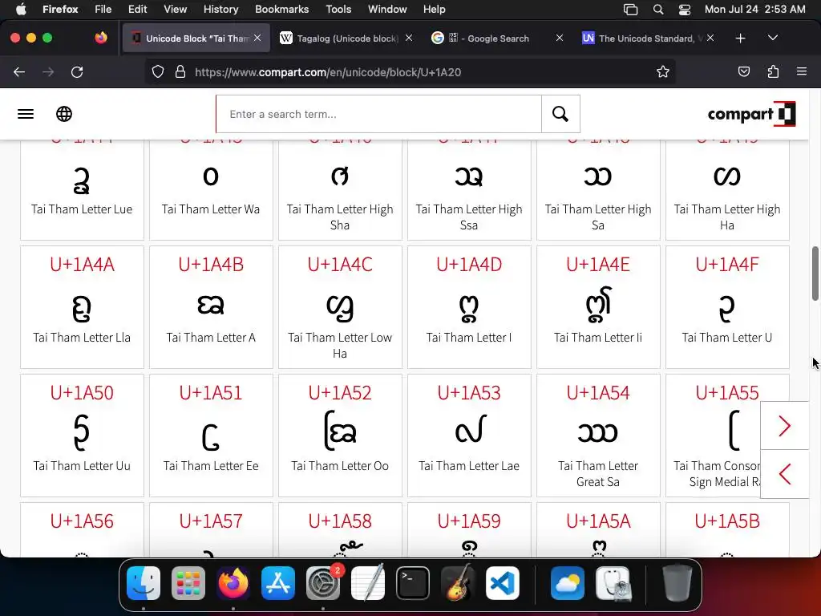
Task: Reload the current page
Action: click(x=77, y=71)
